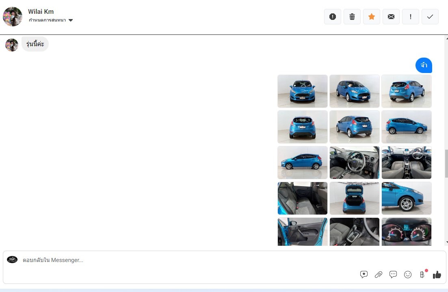Click the chat scrollbar thumb
This screenshot has width=448, height=292.
tap(446, 163)
